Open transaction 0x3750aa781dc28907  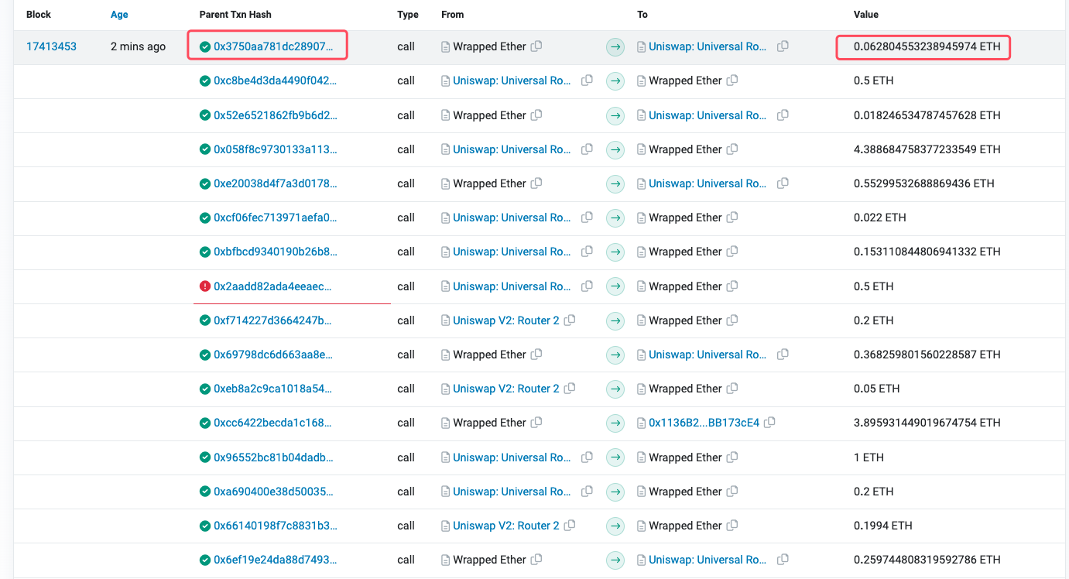[x=273, y=46]
